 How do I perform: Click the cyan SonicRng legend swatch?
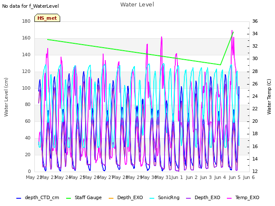tap(152, 198)
